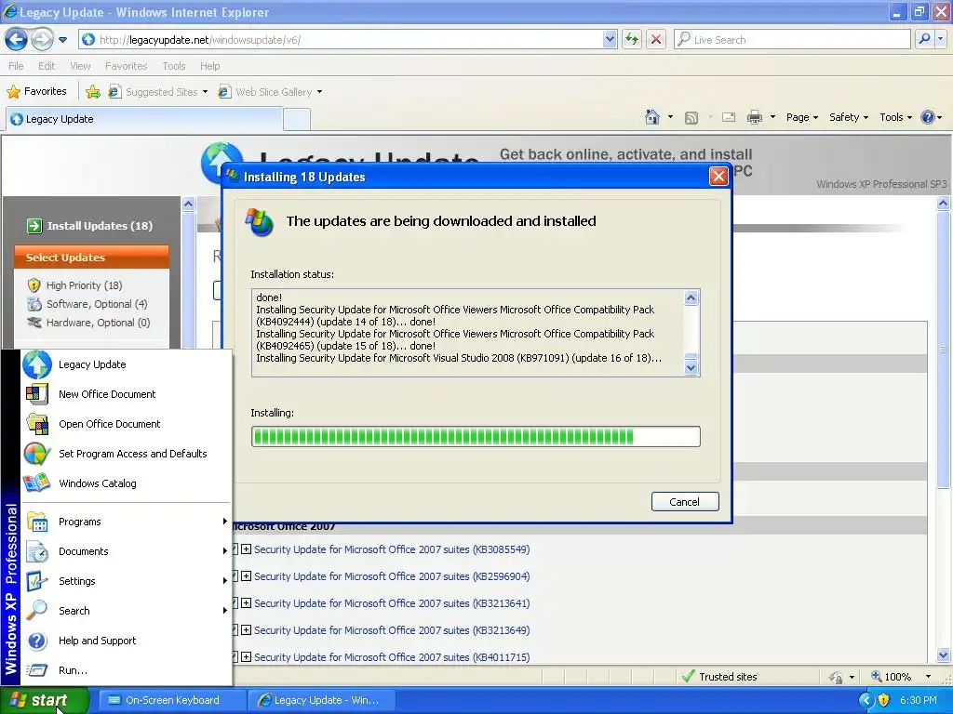The image size is (953, 714).
Task: Click the Add to Favorites Bar icon
Action: tap(93, 92)
